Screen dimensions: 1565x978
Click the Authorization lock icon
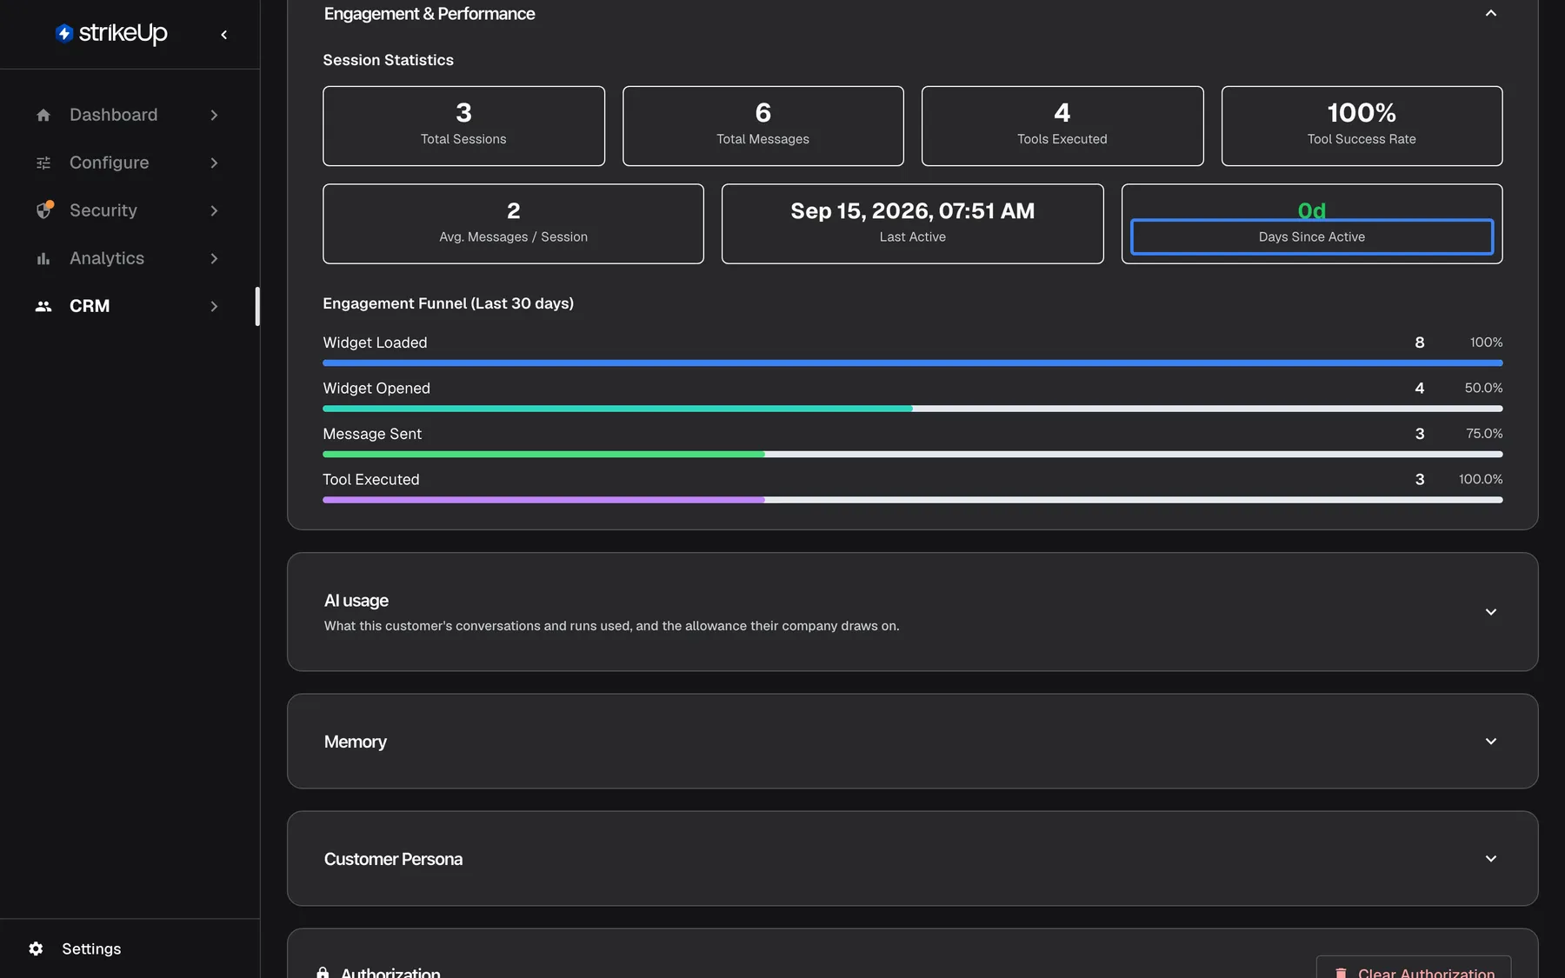pos(323,973)
